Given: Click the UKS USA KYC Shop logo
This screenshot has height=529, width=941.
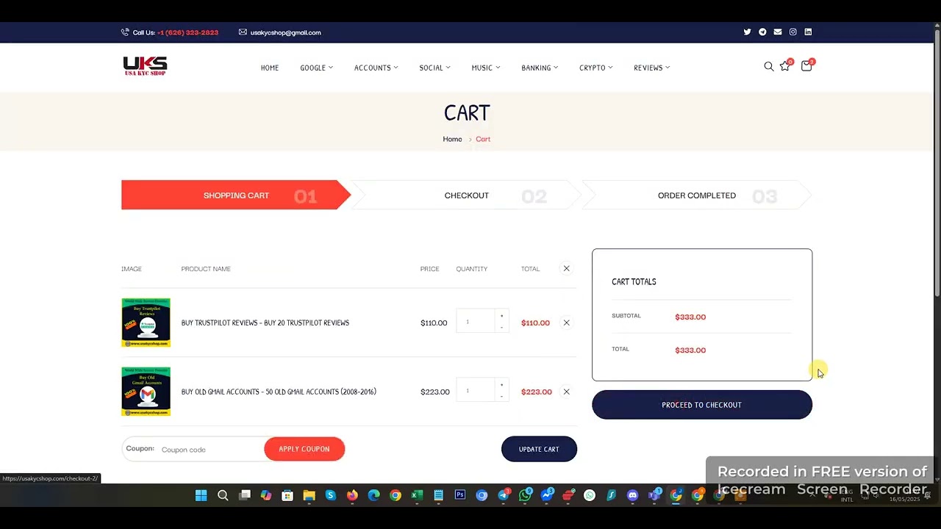Looking at the screenshot, I should [145, 66].
